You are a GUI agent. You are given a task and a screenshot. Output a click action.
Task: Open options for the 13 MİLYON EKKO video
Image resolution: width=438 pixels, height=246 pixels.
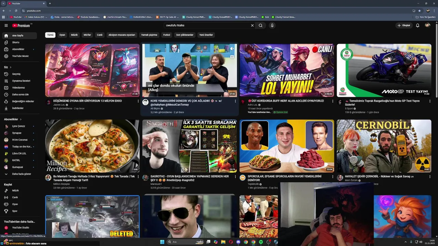coord(138,101)
